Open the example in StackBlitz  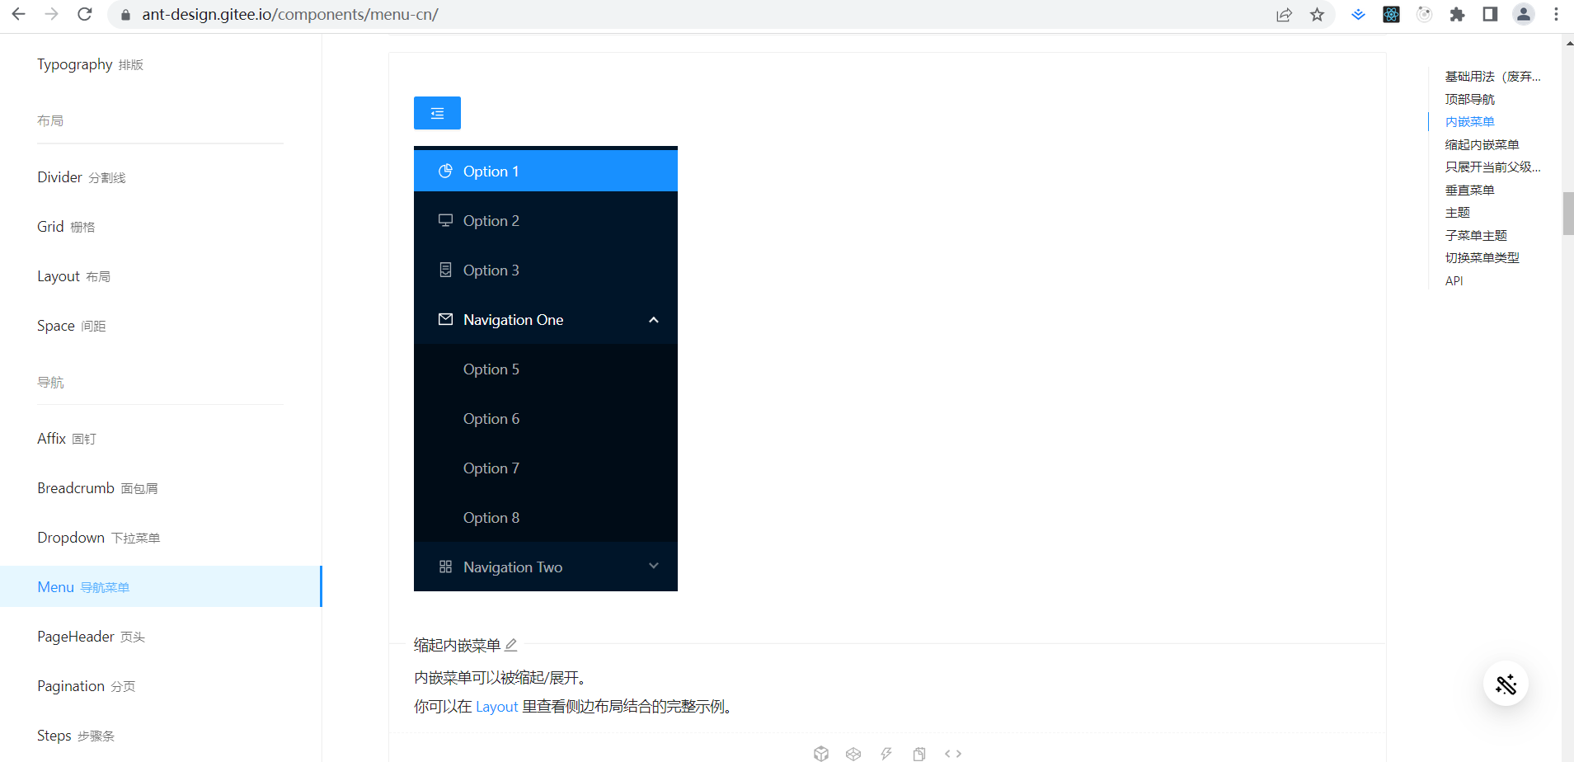(x=887, y=753)
